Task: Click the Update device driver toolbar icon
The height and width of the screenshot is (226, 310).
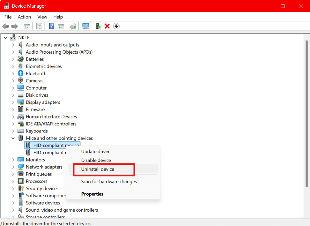Action: tap(73, 26)
